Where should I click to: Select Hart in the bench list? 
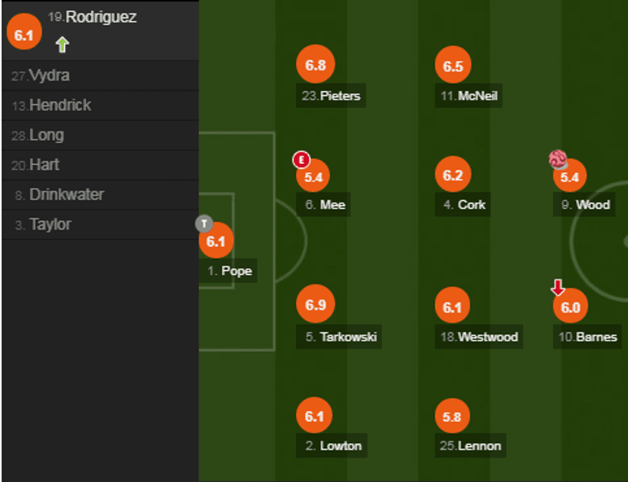coord(44,165)
